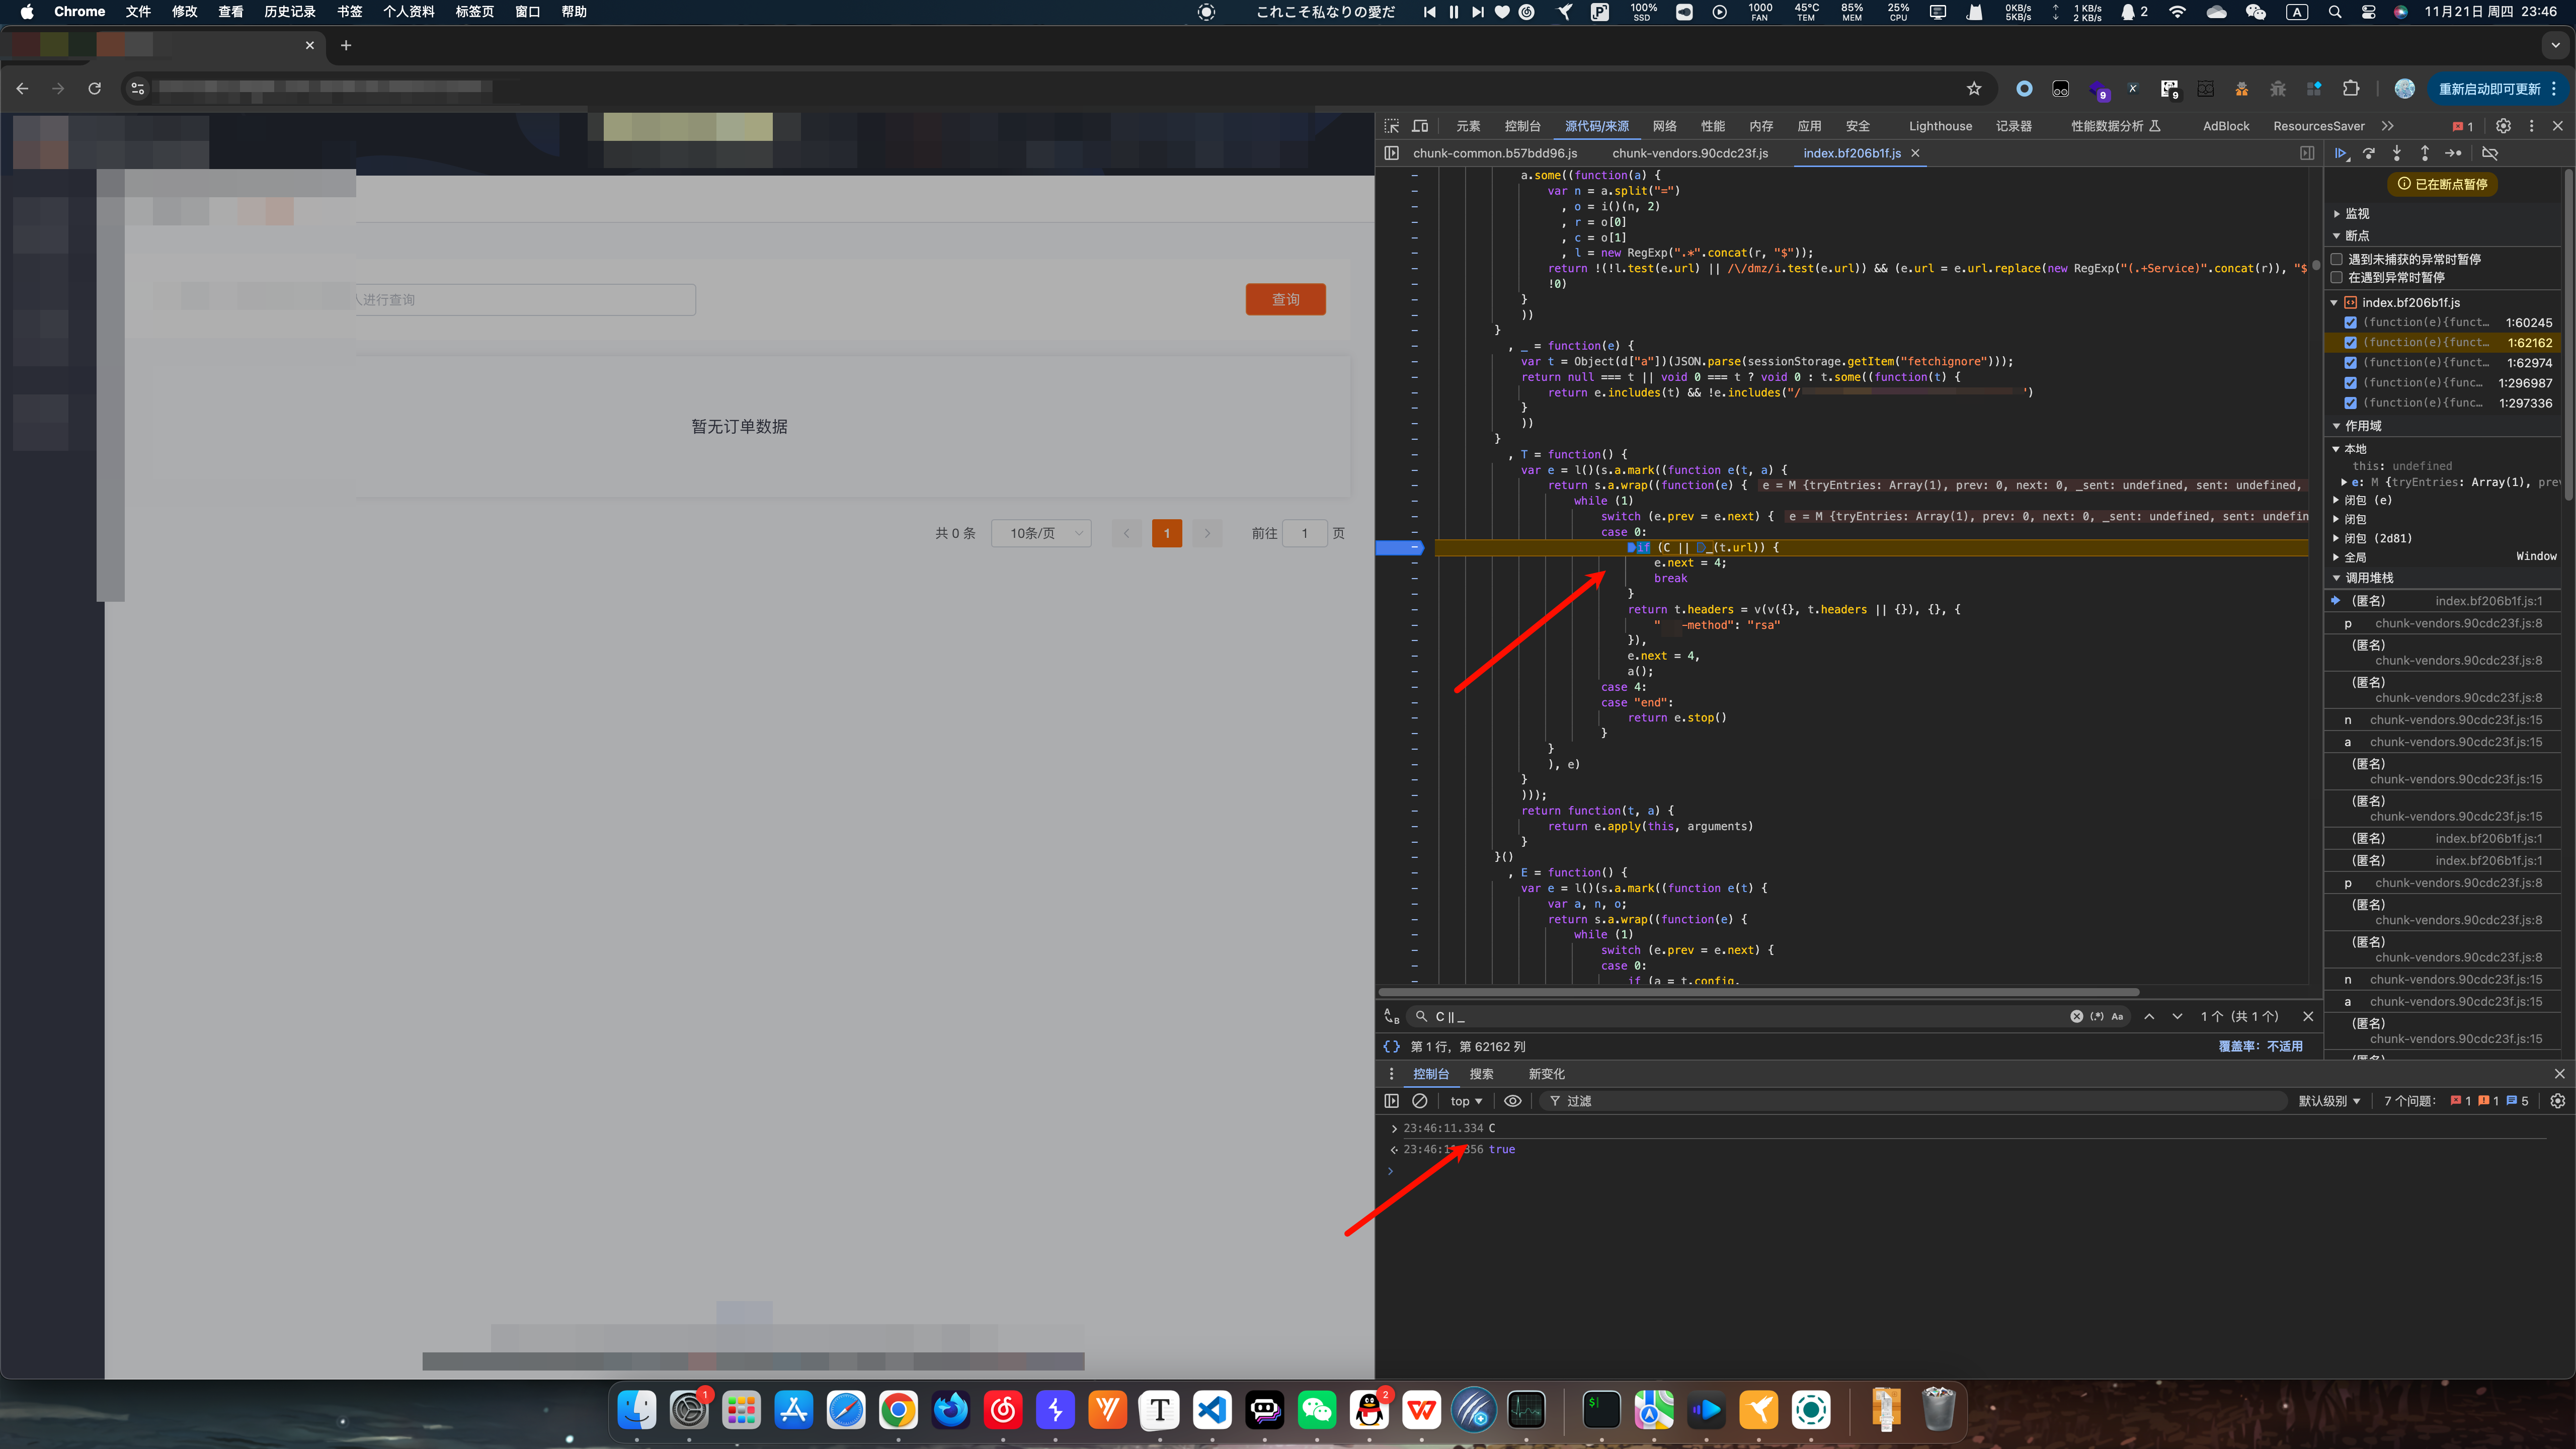Close the index.bf206b1f.js file tab
Image resolution: width=2576 pixels, height=1449 pixels.
1915,153
